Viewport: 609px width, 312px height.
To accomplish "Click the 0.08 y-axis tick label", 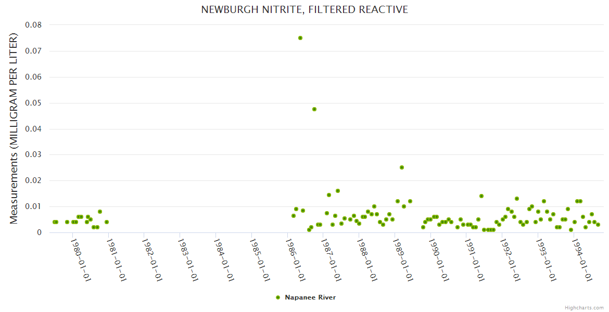I will click(x=33, y=25).
